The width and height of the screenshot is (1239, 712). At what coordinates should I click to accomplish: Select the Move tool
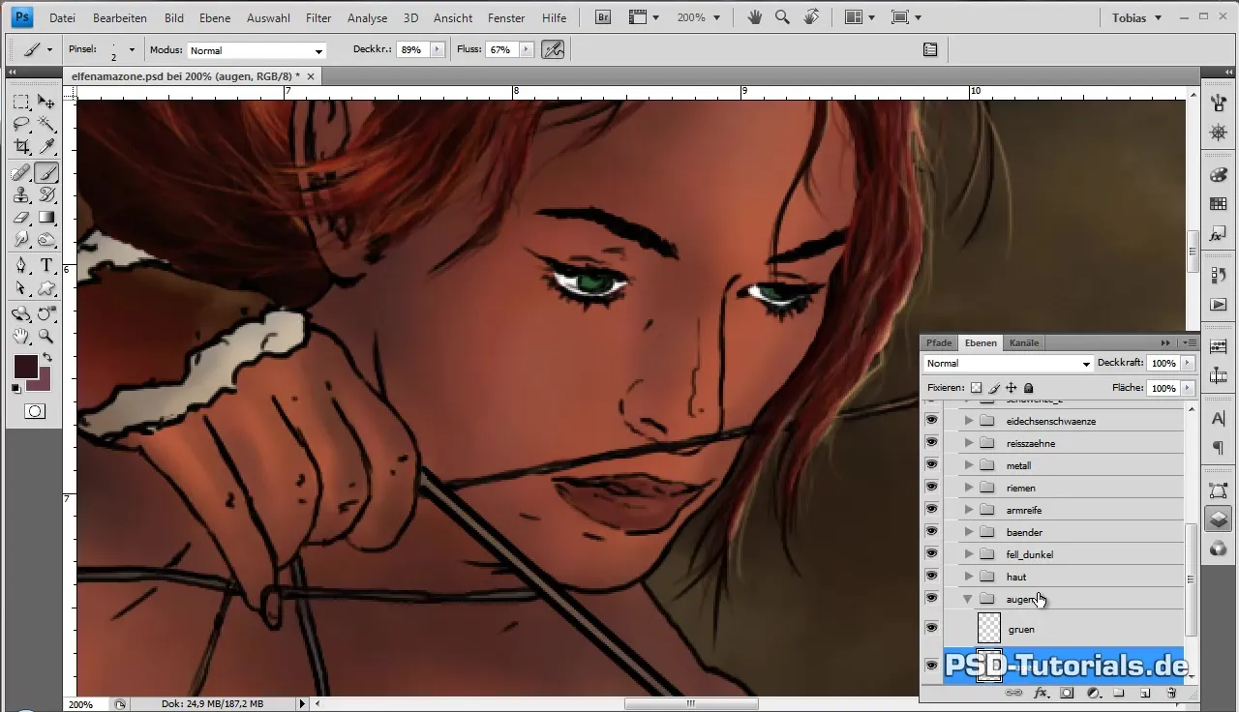pos(46,102)
